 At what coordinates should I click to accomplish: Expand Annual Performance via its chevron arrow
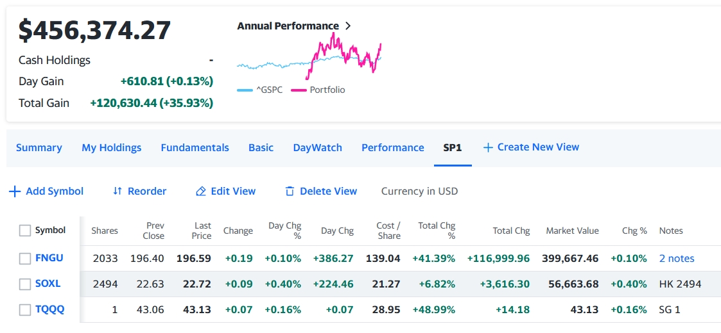(348, 26)
